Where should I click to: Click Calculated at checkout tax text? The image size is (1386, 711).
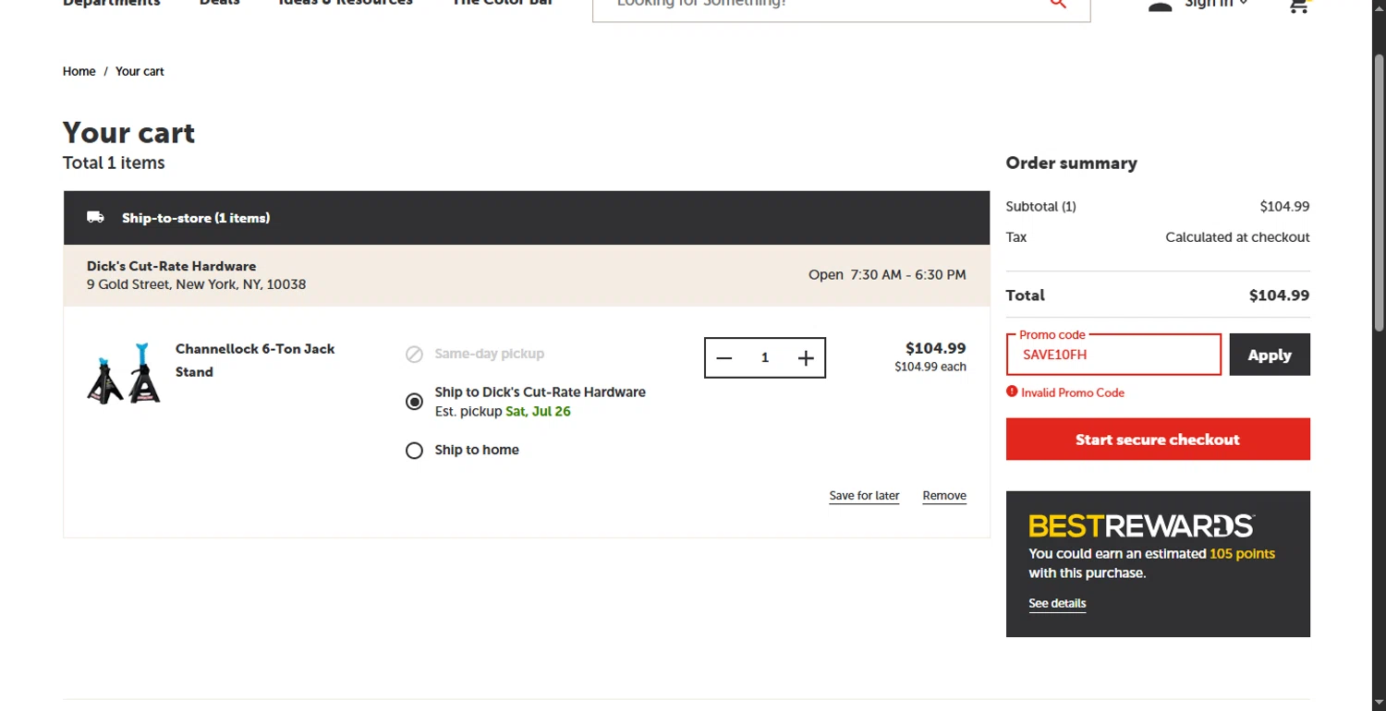click(x=1237, y=237)
